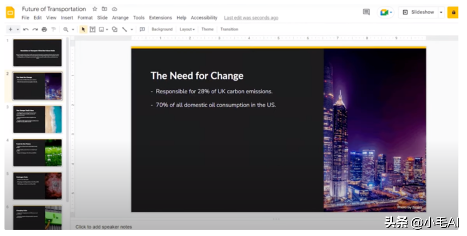Click the Theme button
467x236 pixels.
click(207, 29)
